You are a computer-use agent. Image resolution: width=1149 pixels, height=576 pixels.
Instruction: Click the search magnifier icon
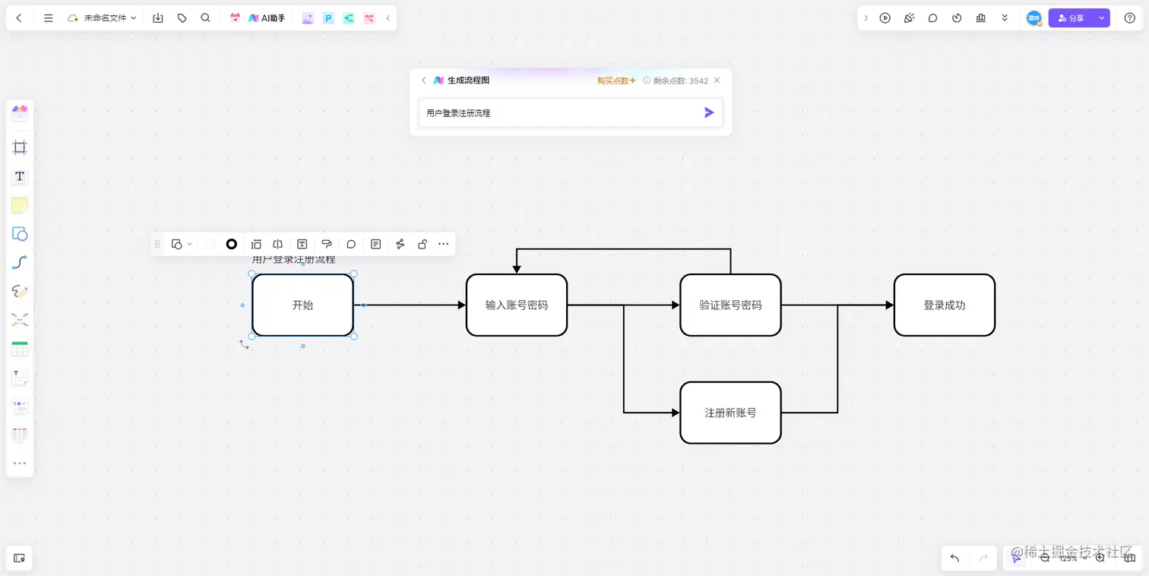[x=206, y=18]
